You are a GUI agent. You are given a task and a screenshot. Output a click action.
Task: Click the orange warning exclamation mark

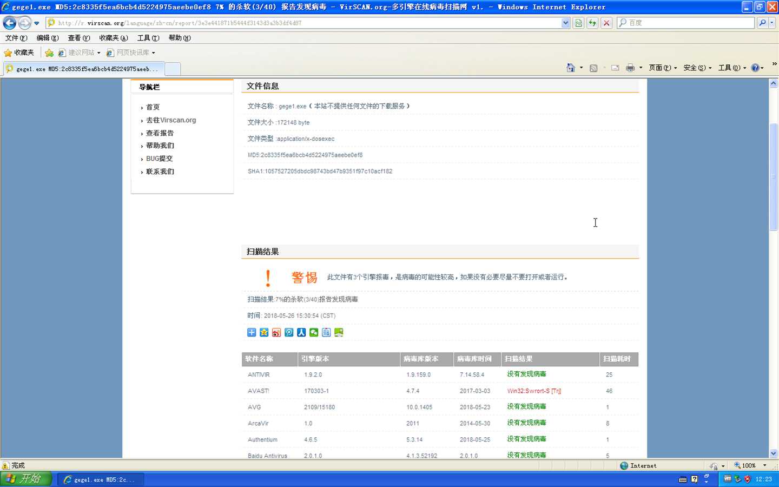[x=268, y=278]
